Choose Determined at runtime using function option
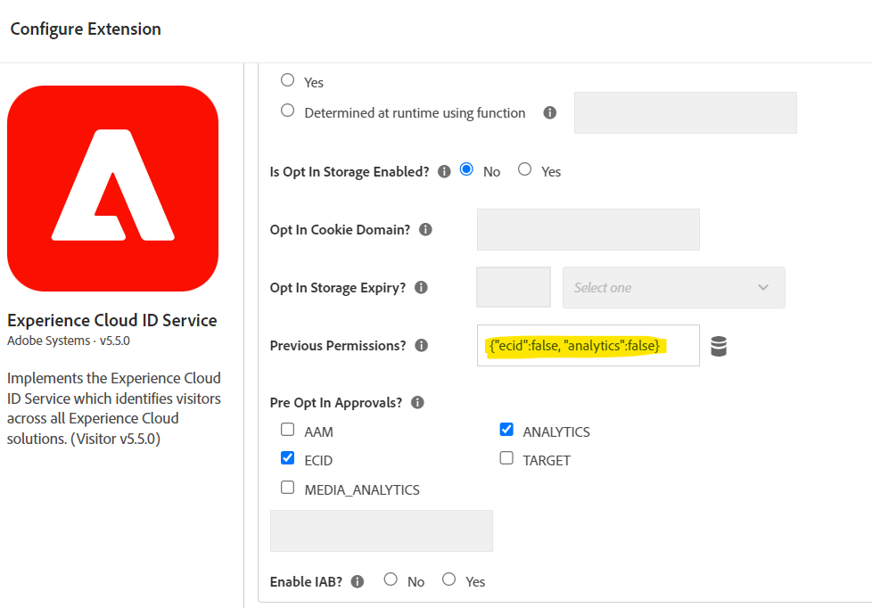 coord(286,110)
